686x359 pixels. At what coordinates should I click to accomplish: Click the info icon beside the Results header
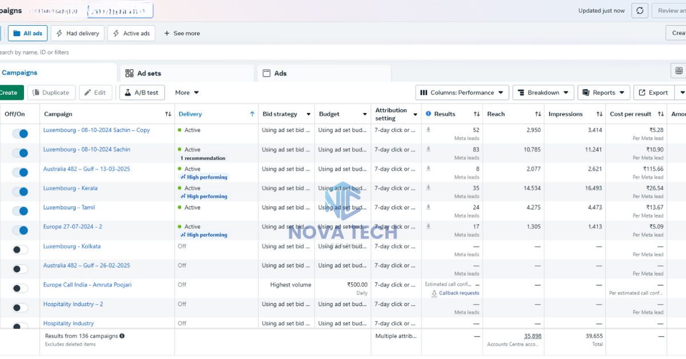tap(429, 114)
